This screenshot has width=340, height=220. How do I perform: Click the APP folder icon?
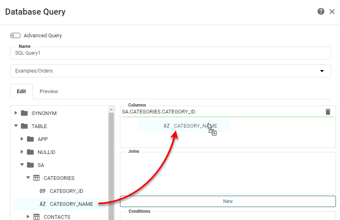30,139
